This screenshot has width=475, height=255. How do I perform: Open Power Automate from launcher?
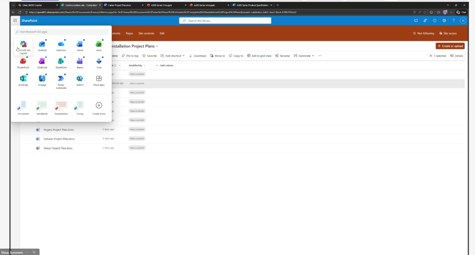pos(61,79)
